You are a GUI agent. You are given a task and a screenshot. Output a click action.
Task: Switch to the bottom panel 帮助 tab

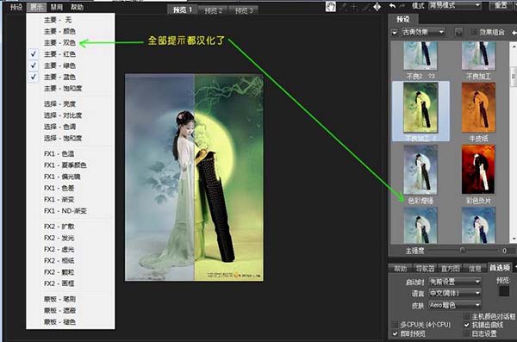pyautogui.click(x=401, y=269)
